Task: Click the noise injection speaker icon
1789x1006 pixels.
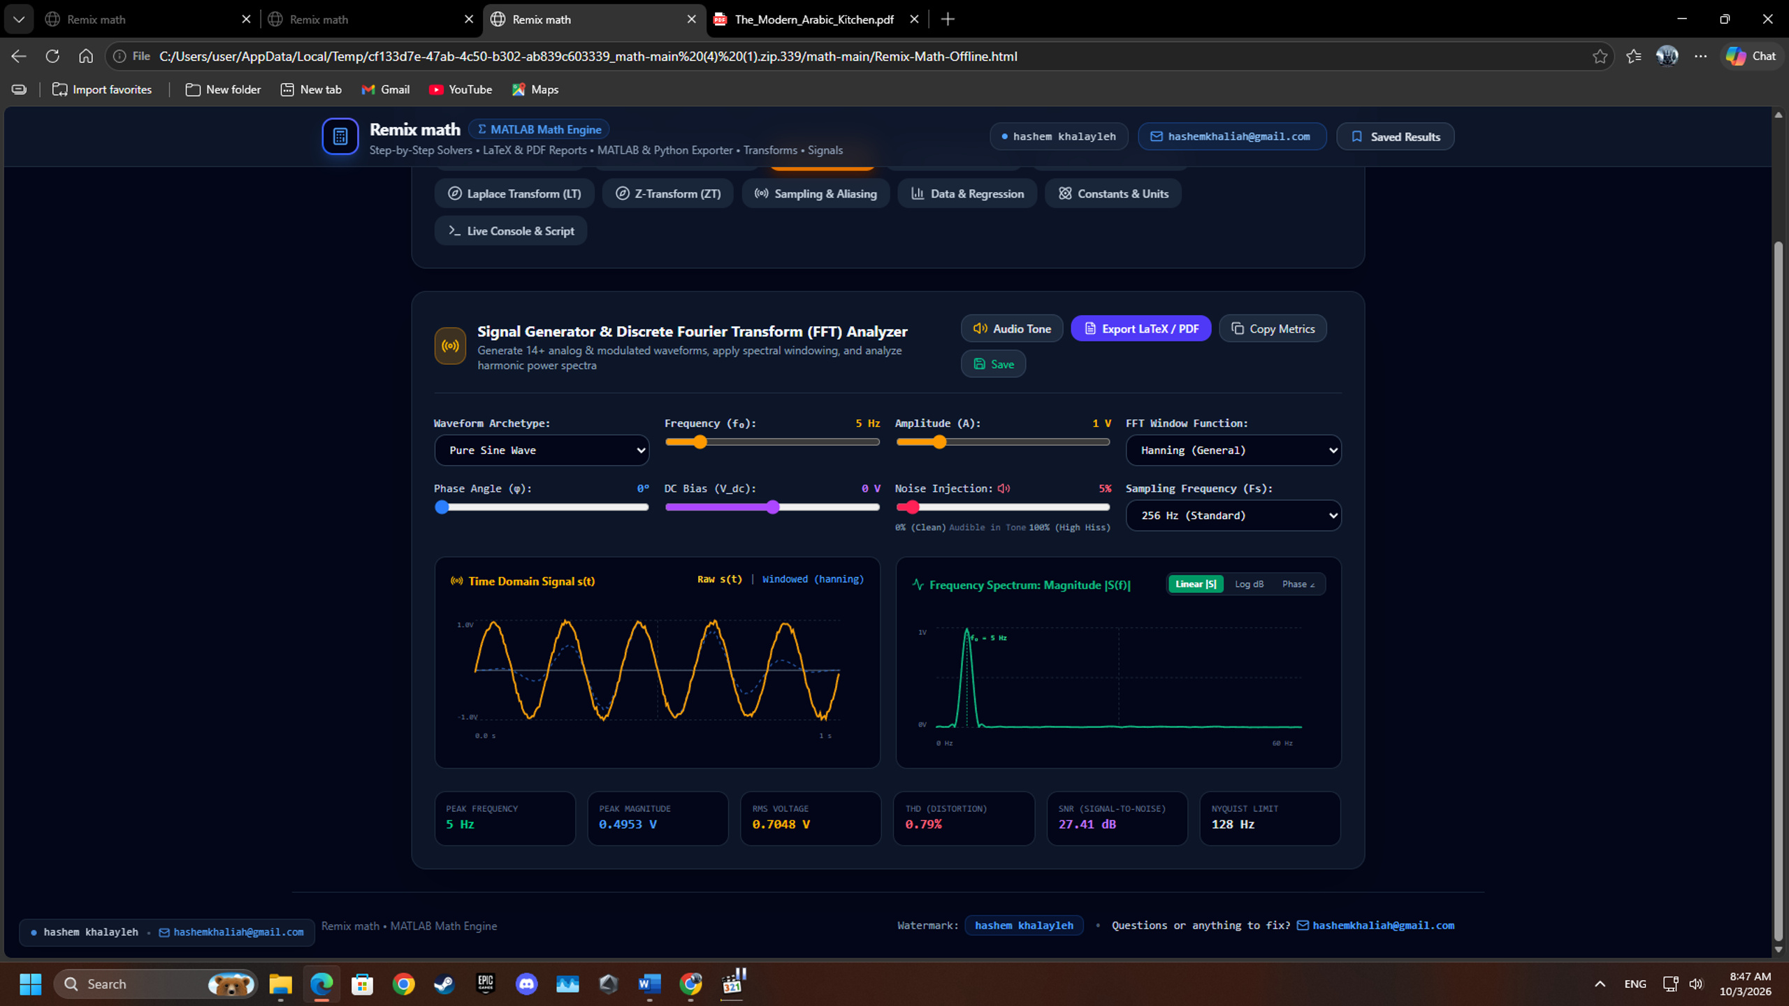Action: click(1004, 488)
